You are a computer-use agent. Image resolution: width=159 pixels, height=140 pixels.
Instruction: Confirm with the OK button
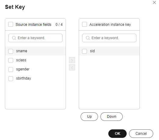(x=117, y=134)
